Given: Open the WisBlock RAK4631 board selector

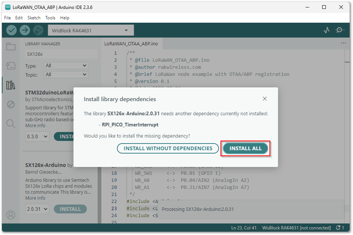Looking at the screenshot, I should (x=91, y=30).
